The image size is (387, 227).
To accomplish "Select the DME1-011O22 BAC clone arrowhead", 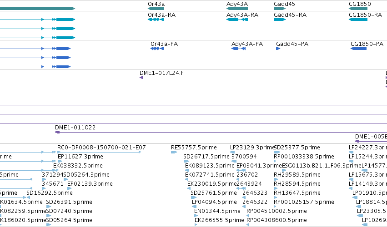I will [57, 132].
